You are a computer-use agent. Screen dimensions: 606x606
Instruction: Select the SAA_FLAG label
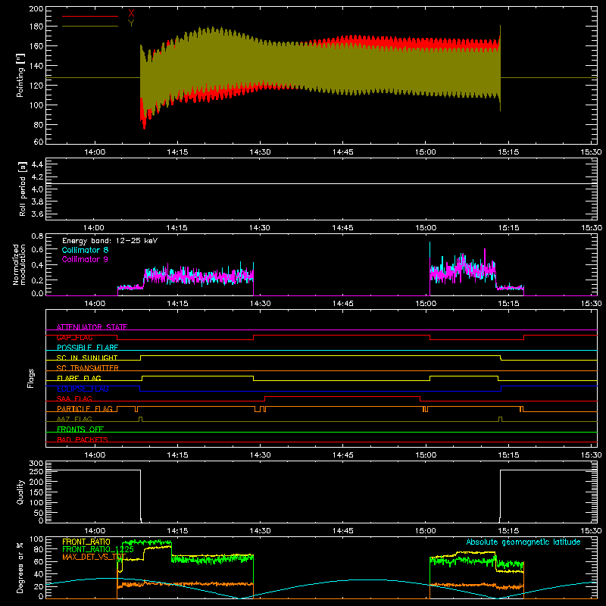click(x=74, y=398)
